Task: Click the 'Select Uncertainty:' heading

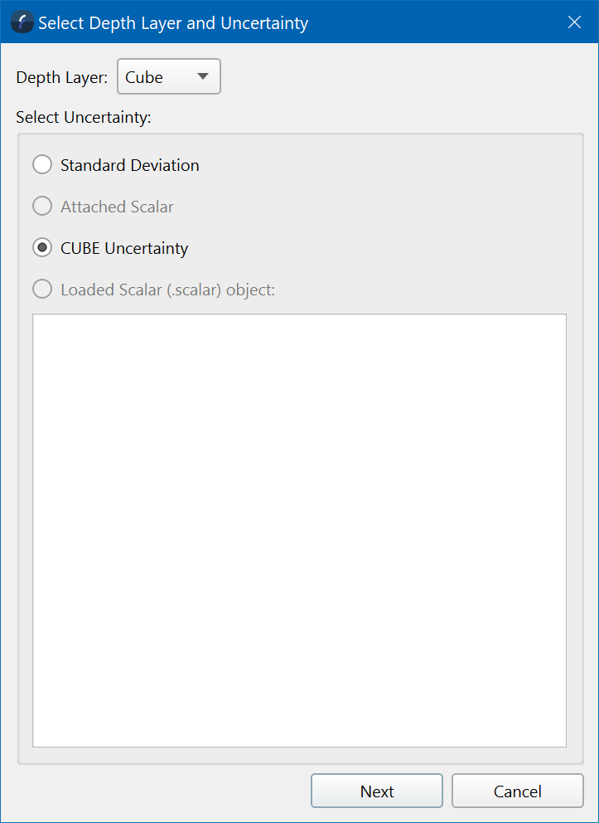Action: pyautogui.click(x=84, y=117)
